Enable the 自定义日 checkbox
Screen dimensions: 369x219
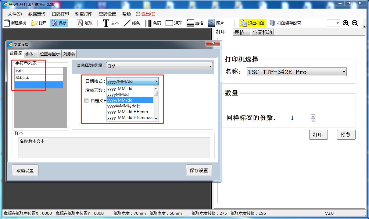pos(87,100)
